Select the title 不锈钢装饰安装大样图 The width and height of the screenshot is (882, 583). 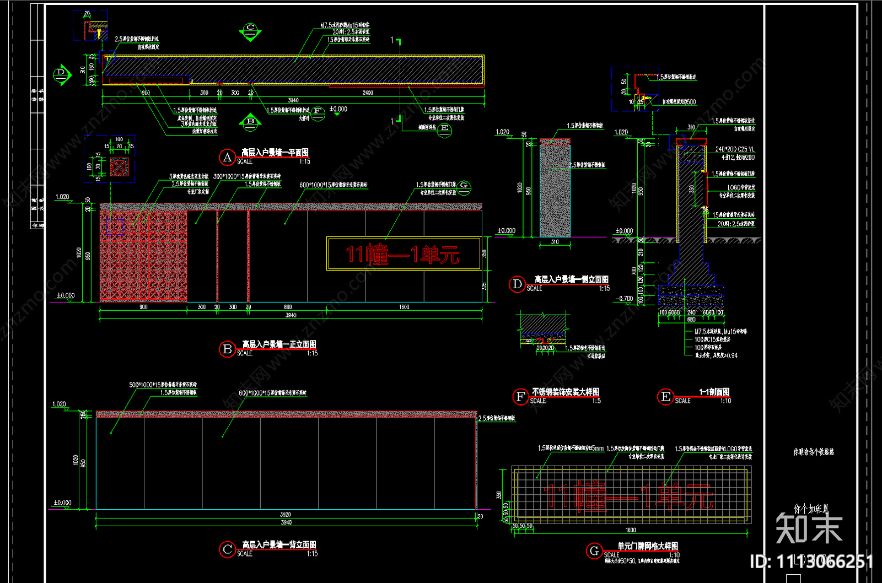[565, 392]
